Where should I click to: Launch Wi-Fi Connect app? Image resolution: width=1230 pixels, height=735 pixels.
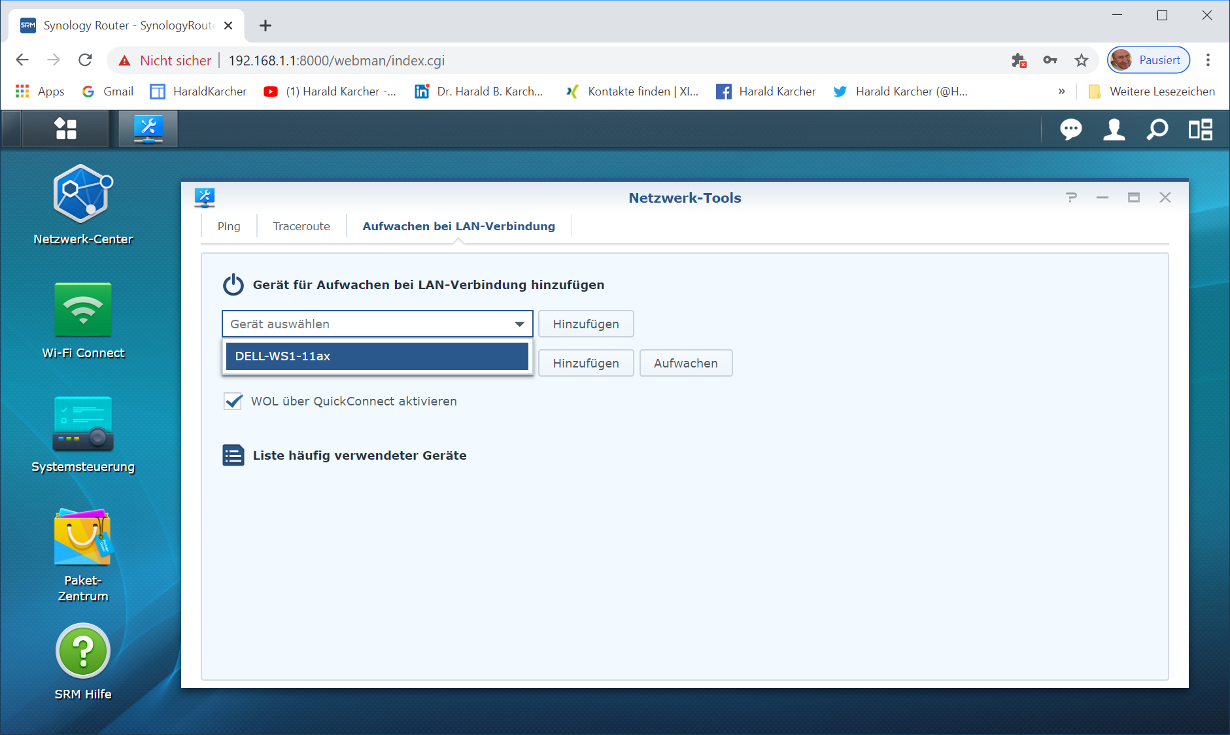point(83,310)
